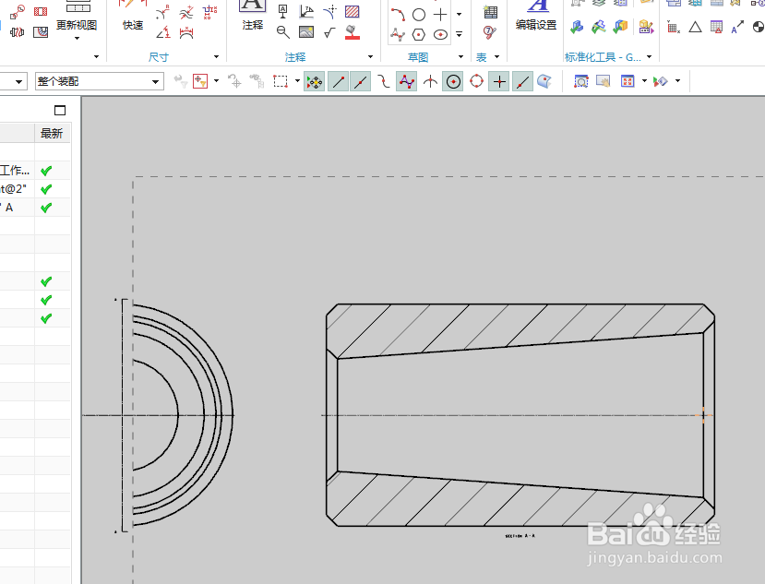Select the Studio Spline sketch tool
The image size is (765, 584).
coord(398,35)
